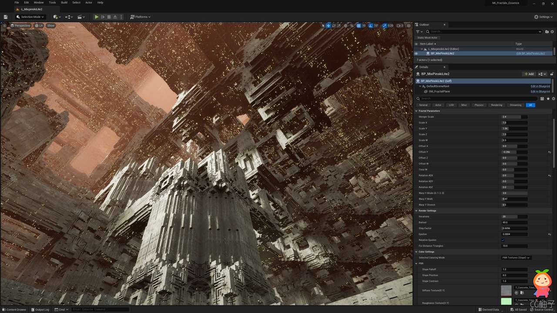Activate the Scale gizmo tool

339,26
